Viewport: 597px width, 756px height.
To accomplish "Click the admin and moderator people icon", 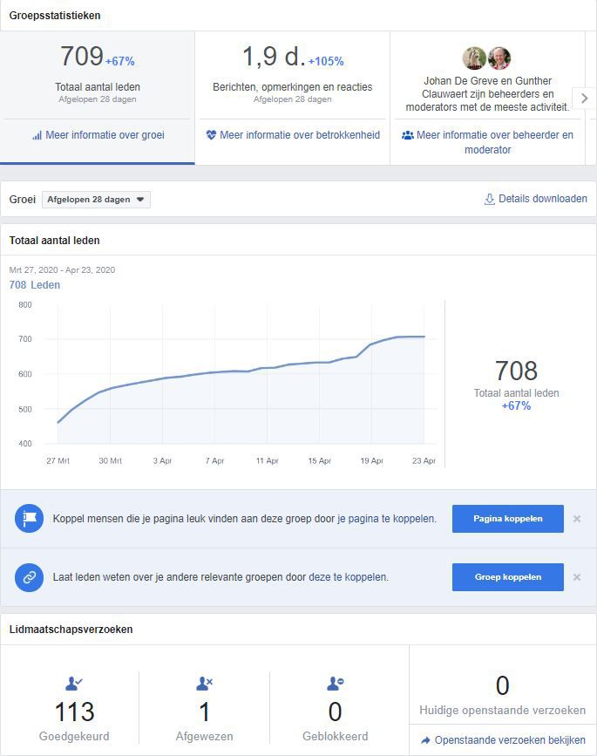I will (x=407, y=136).
